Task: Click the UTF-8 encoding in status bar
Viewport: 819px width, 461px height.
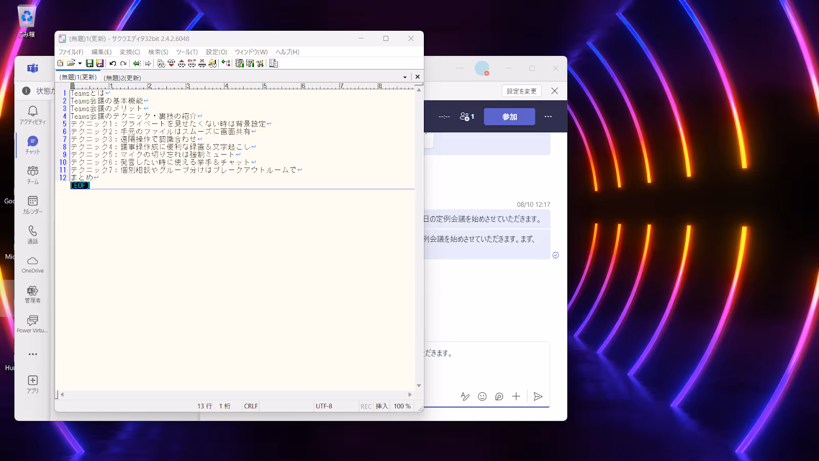Action: 324,406
